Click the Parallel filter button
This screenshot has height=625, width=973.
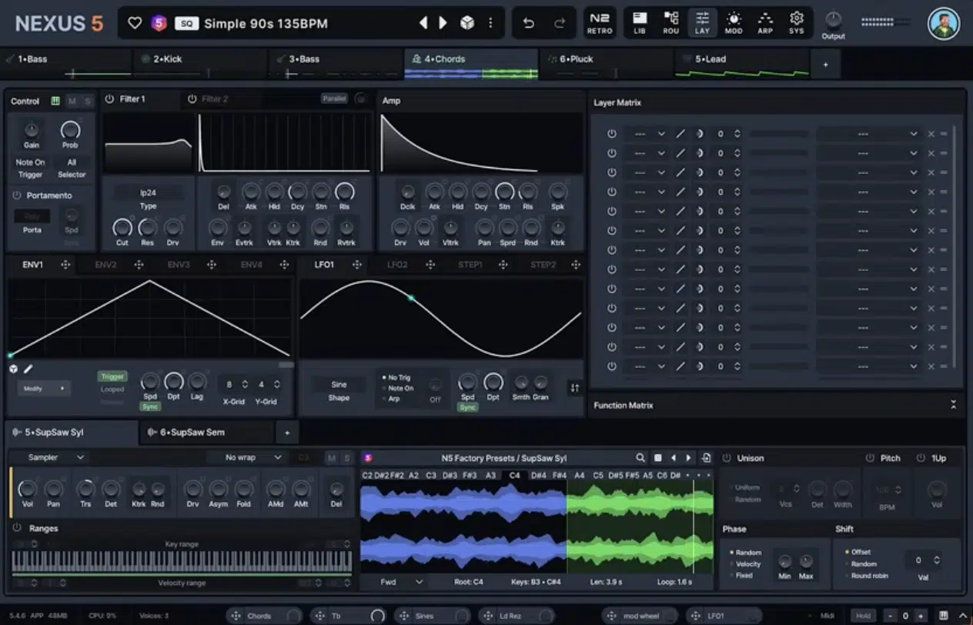[334, 99]
